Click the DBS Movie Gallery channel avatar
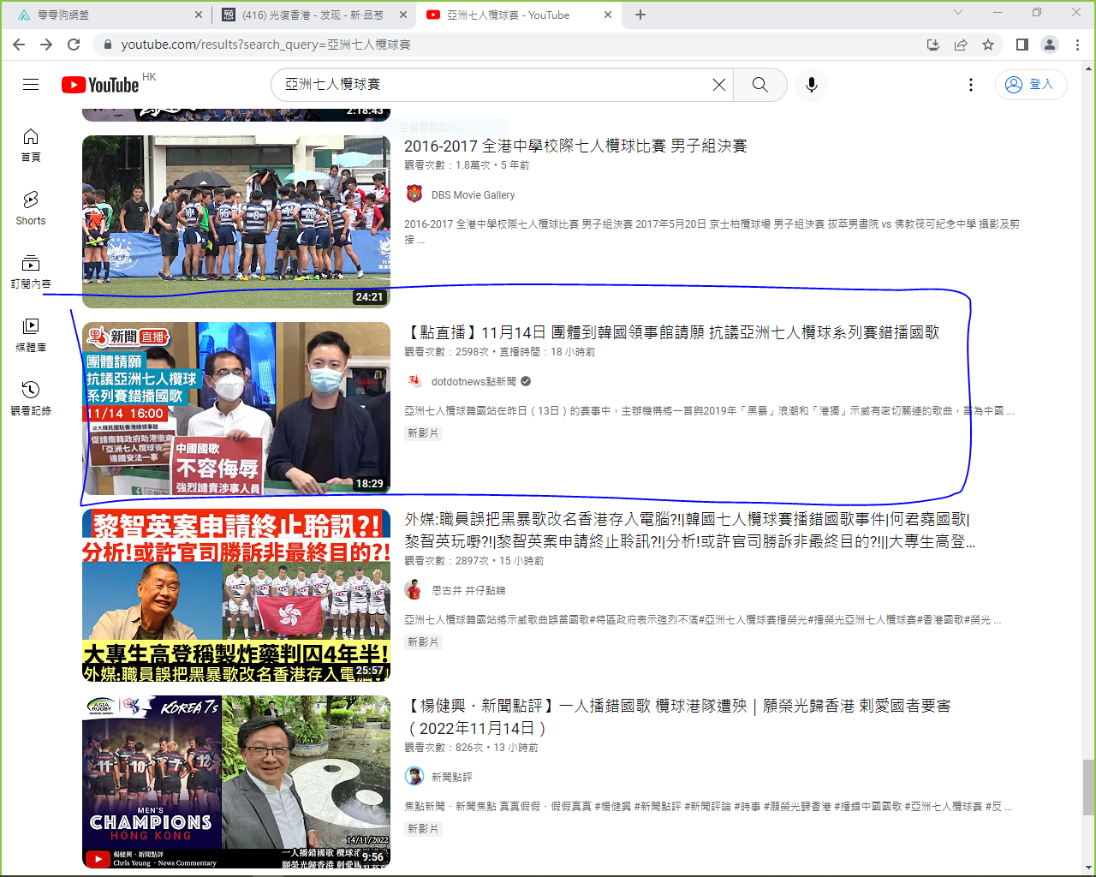This screenshot has width=1096, height=877. click(x=414, y=194)
